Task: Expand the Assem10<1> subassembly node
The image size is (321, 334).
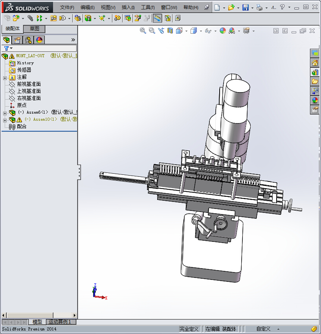Action: click(5, 120)
